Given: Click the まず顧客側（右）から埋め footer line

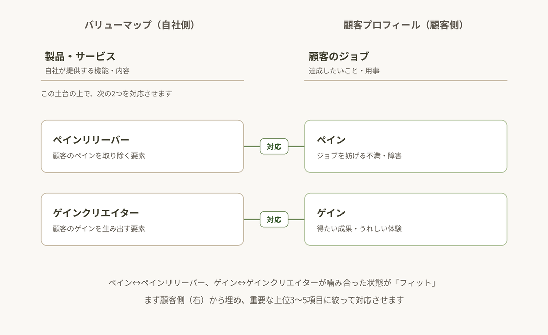Looking at the screenshot, I should click(274, 300).
